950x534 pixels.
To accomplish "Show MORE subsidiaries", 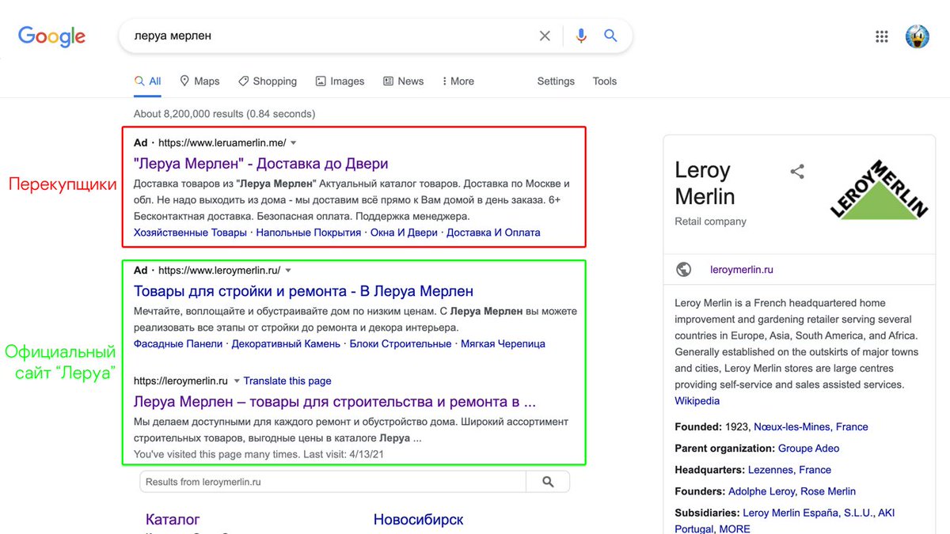I will pyautogui.click(x=735, y=528).
